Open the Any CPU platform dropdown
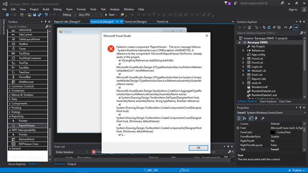 pyautogui.click(x=90, y=15)
